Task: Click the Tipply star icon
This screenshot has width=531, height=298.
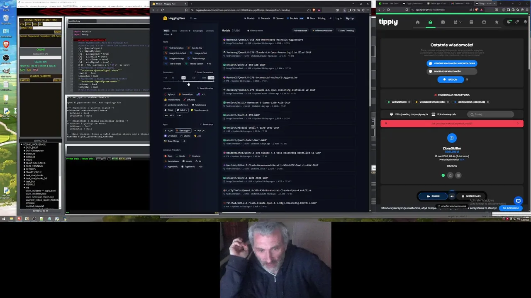Action: tap(497, 22)
